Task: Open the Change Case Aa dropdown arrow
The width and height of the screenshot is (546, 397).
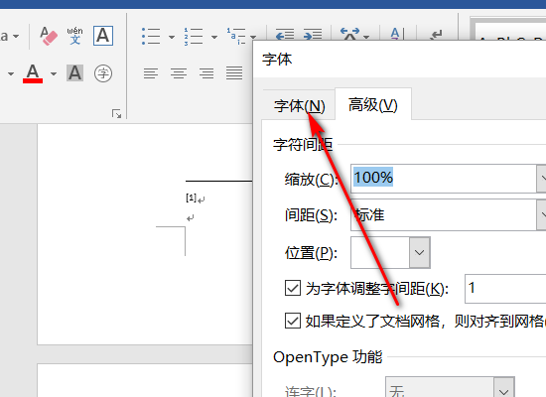Action: [x=16, y=36]
